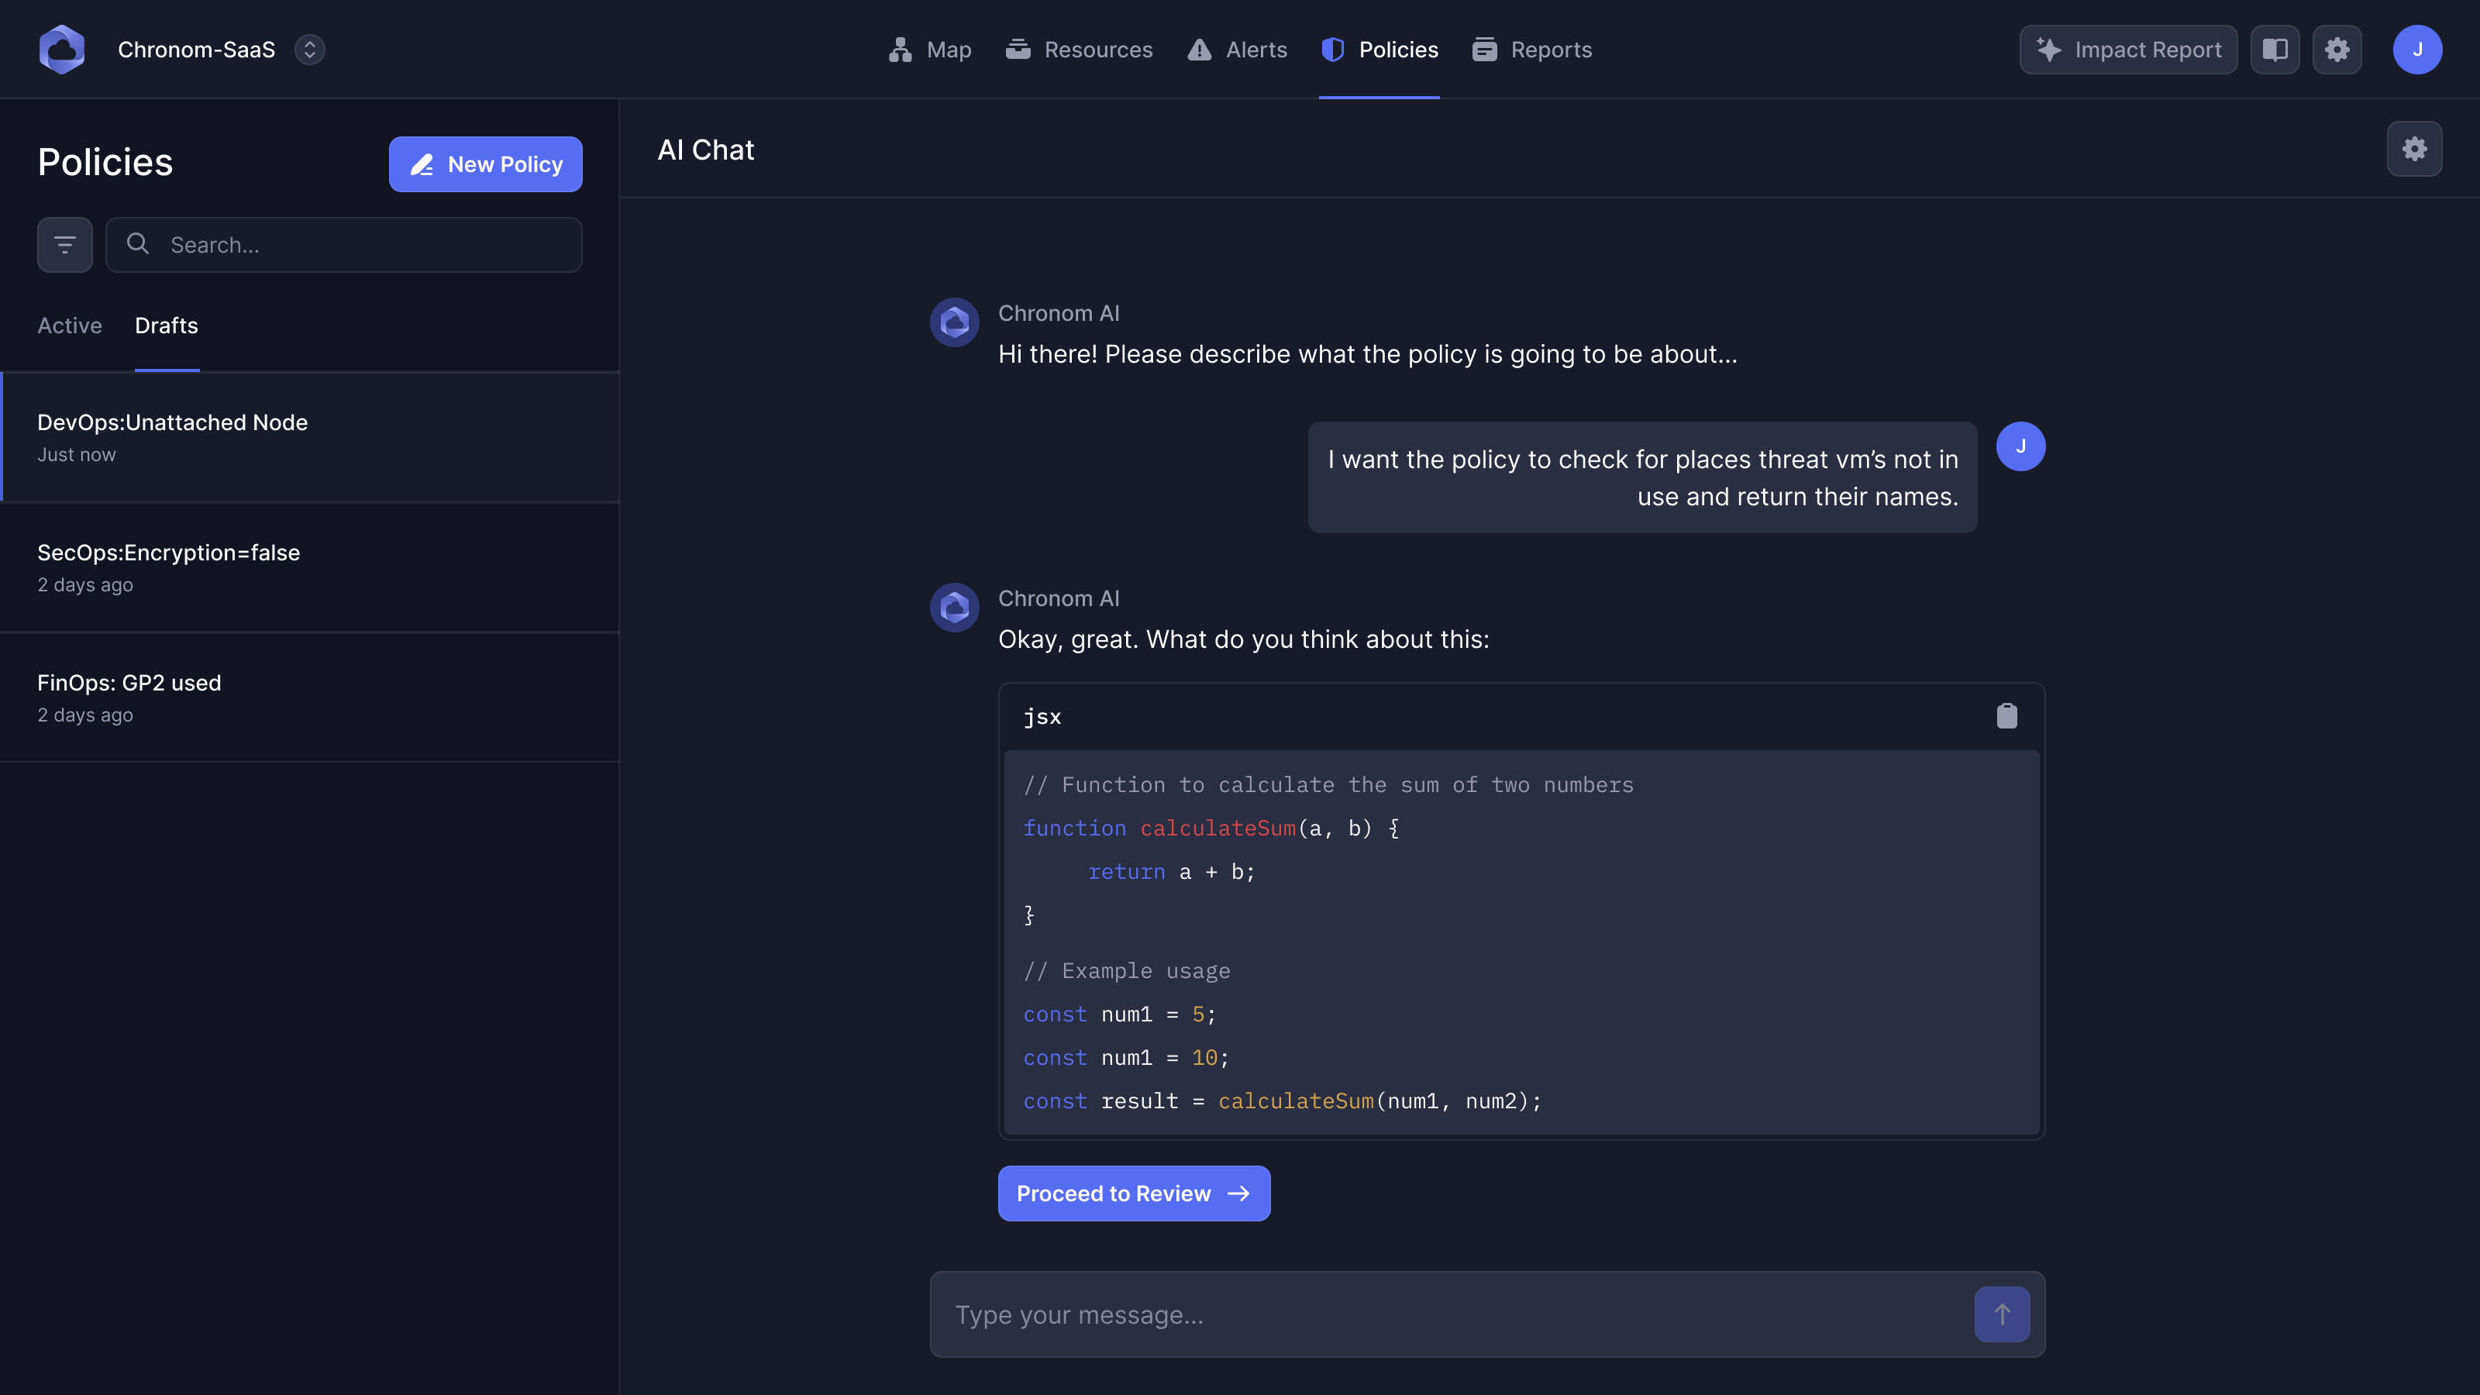Click the Chronom logo icon

click(x=62, y=49)
